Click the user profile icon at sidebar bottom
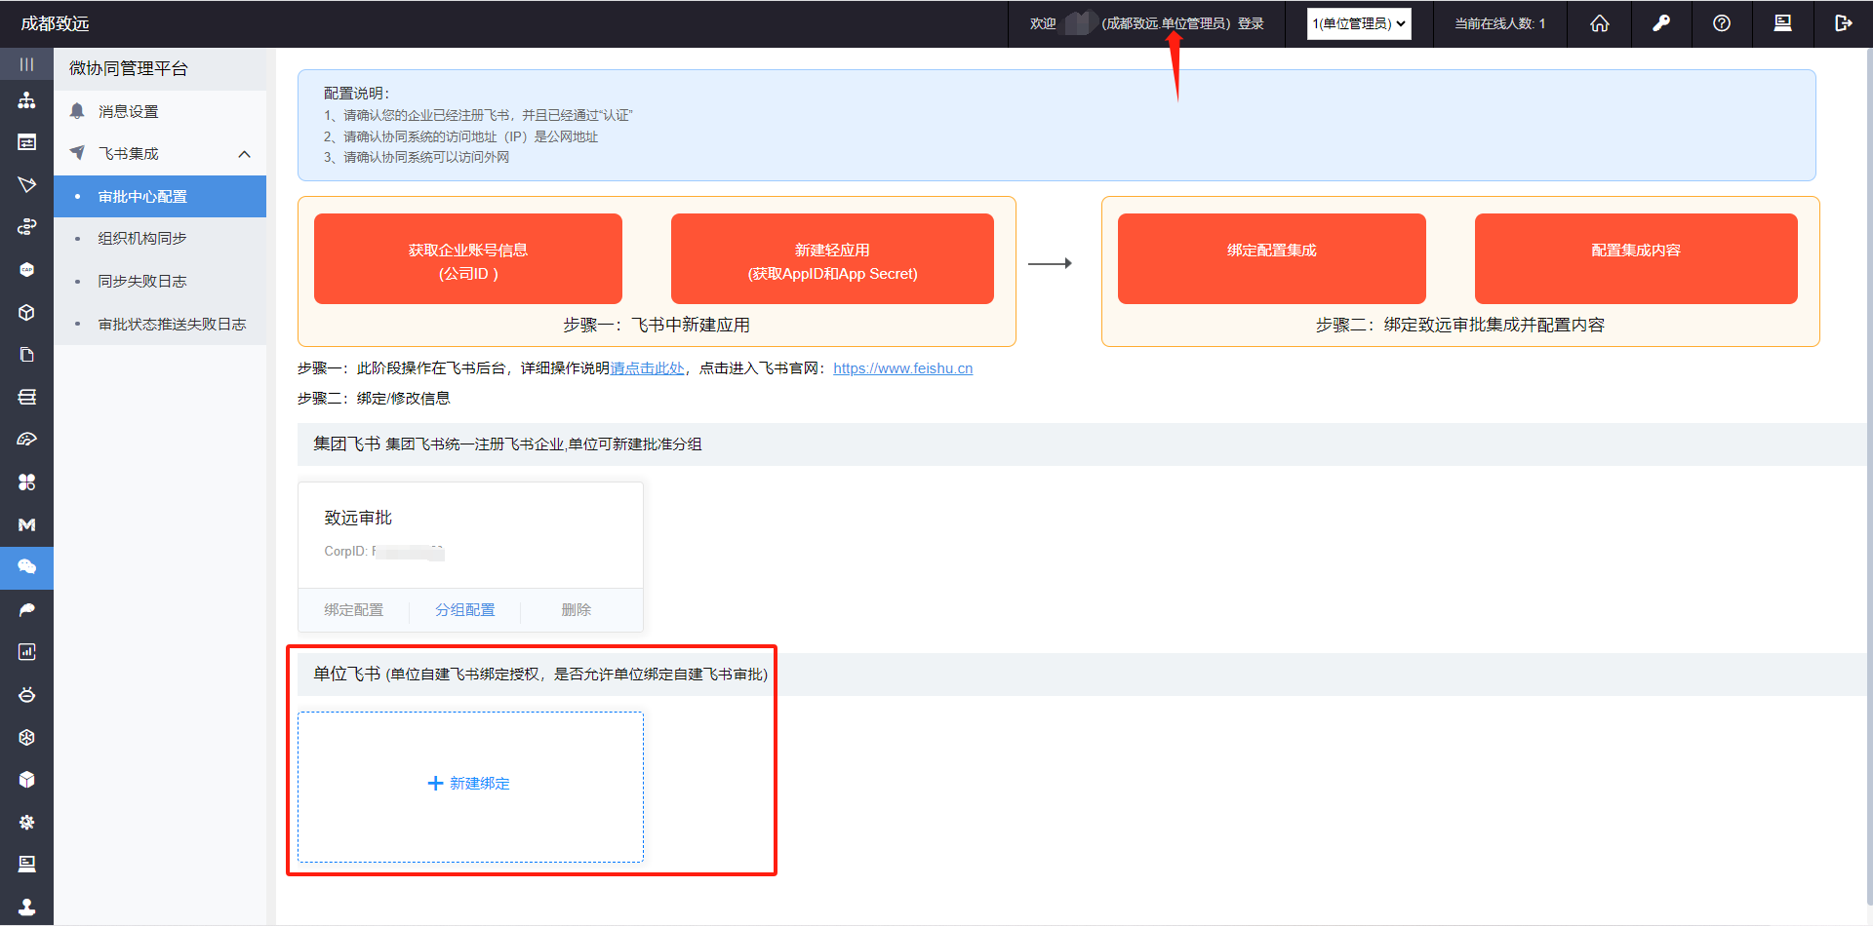This screenshot has height=926, width=1873. click(26, 907)
